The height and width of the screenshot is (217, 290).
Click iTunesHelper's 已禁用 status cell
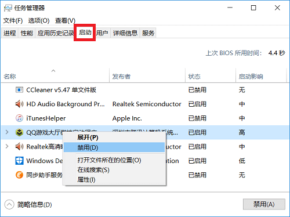197,118
